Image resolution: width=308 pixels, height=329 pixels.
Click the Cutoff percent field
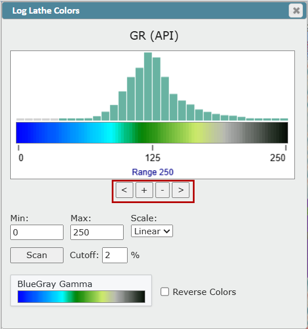[115, 255]
